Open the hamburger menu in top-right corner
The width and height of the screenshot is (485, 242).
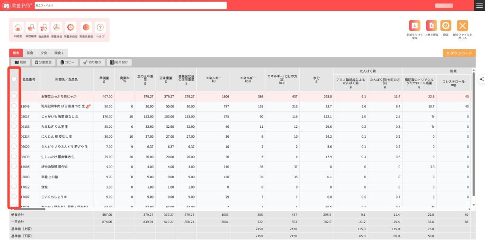click(479, 5)
